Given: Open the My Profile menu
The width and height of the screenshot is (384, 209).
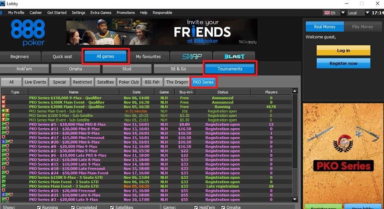Looking at the screenshot, I should pos(16,13).
